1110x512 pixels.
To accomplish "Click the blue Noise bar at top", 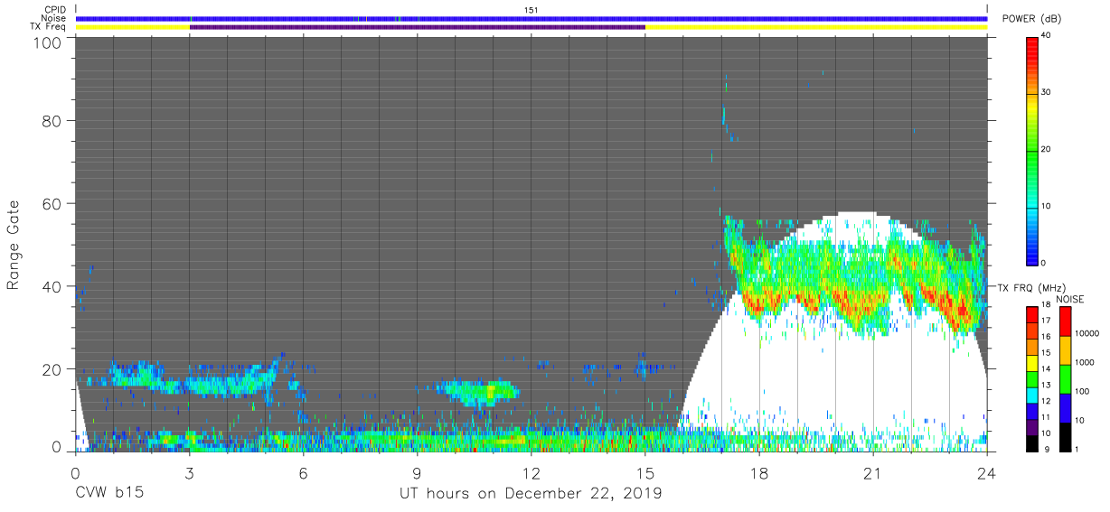I will coord(531,18).
